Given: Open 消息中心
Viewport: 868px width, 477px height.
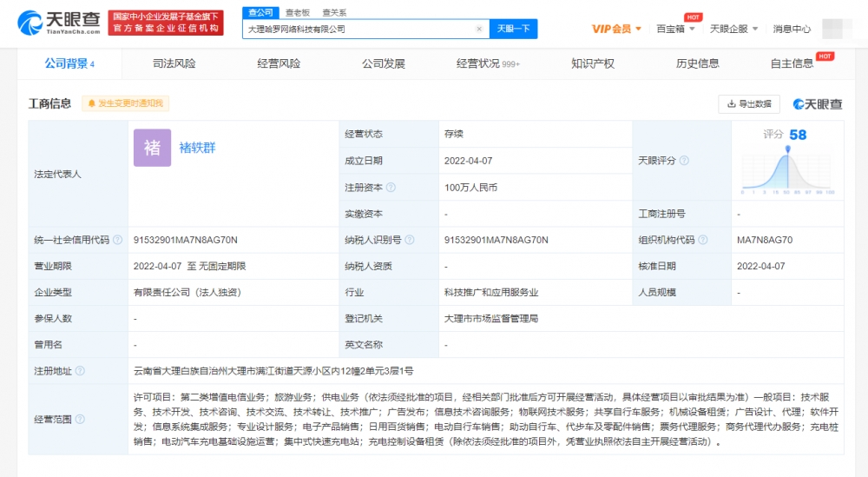Looking at the screenshot, I should coord(792,29).
